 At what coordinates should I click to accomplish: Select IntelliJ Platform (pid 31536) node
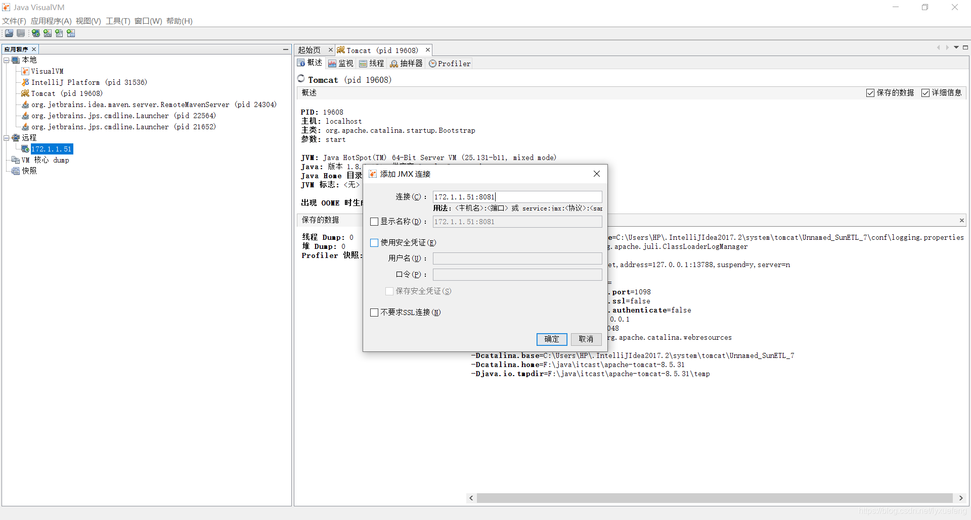click(x=89, y=82)
